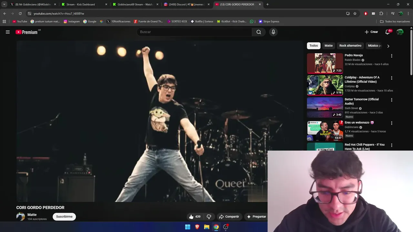Screen dimensions: 413x232
Task: Open the Chrome apps grid in bookmarks bar
Action: (4, 22)
